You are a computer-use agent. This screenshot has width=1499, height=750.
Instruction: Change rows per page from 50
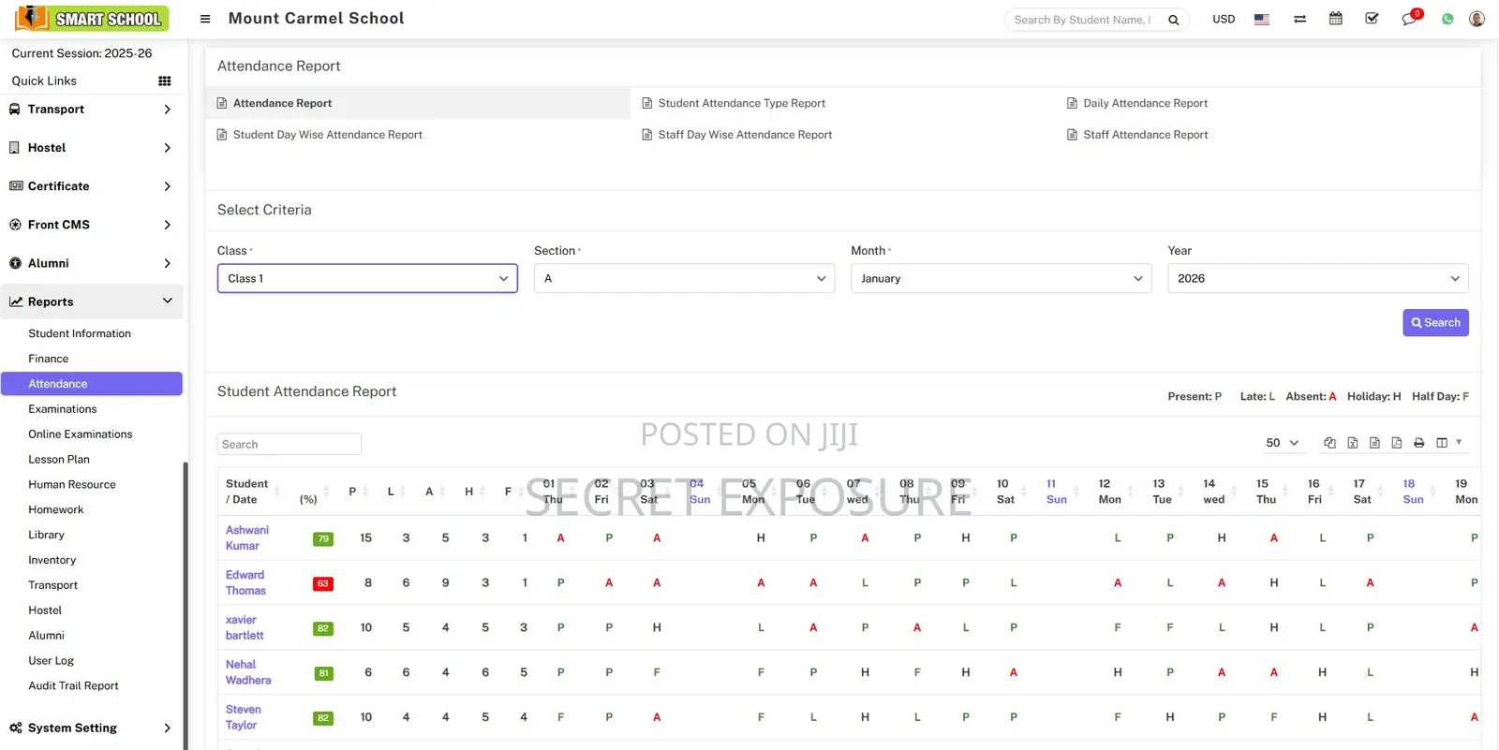[1282, 443]
